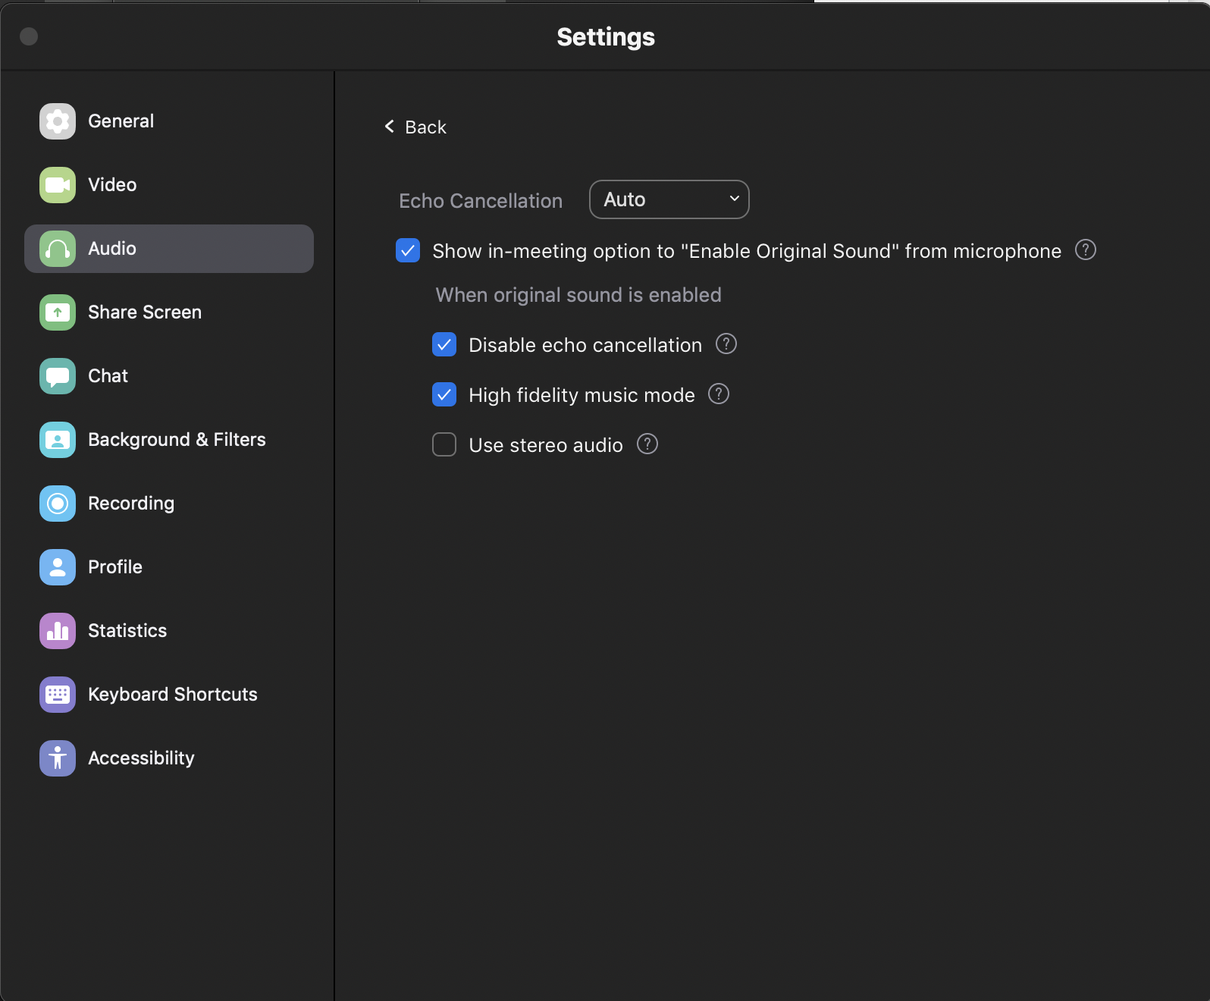The image size is (1210, 1001).
Task: Open the Recording circle icon
Action: [x=58, y=504]
